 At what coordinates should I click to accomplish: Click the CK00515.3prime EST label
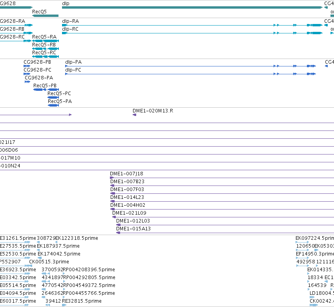coord(49,262)
